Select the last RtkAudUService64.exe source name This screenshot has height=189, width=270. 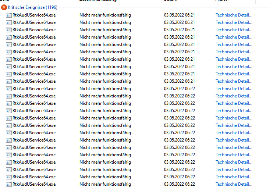tap(34, 184)
